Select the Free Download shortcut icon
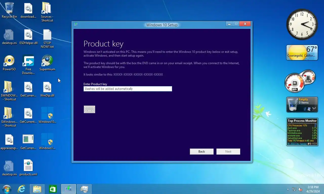 28,65
